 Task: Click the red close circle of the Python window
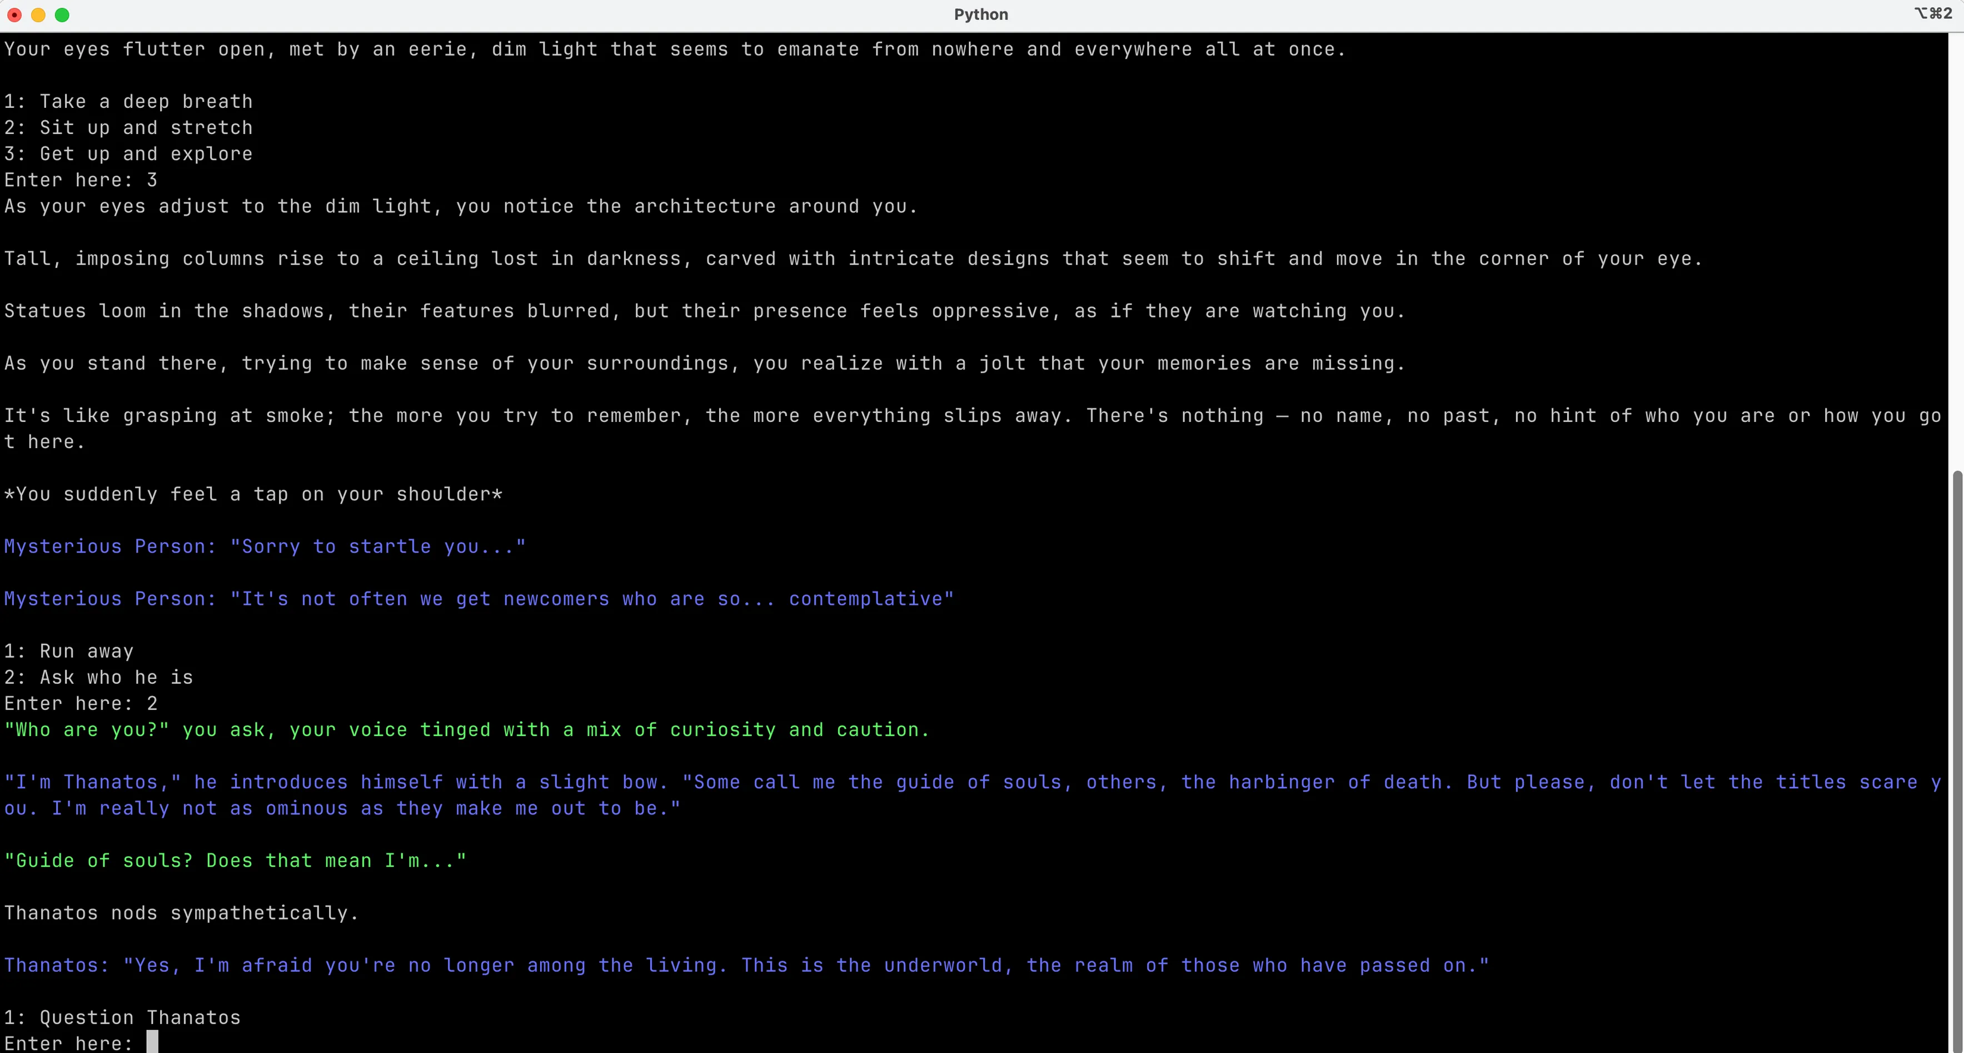click(14, 14)
